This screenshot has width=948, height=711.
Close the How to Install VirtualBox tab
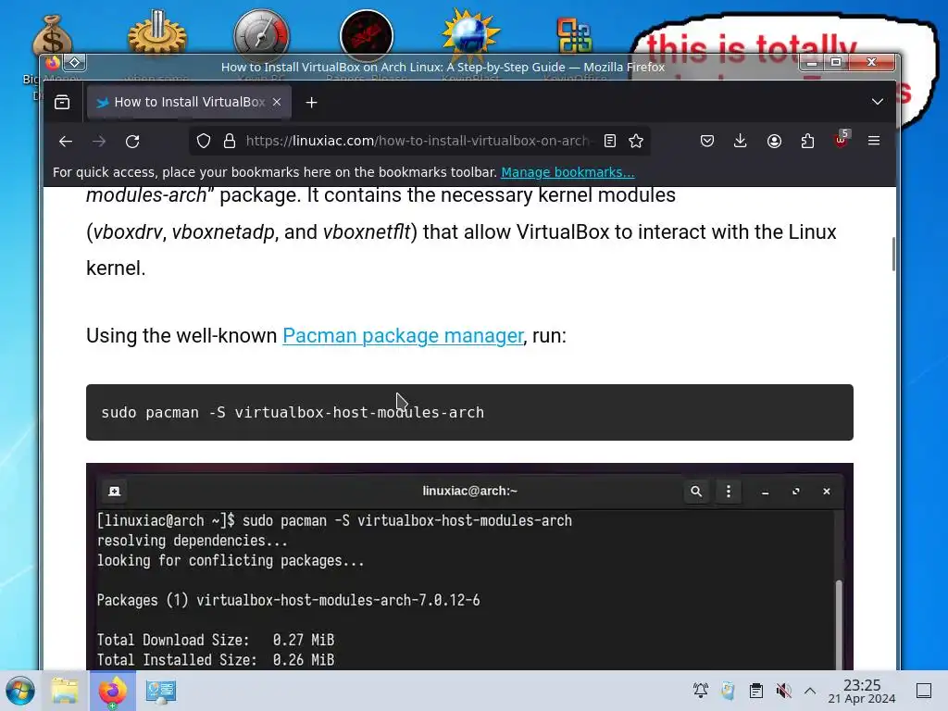(x=277, y=102)
